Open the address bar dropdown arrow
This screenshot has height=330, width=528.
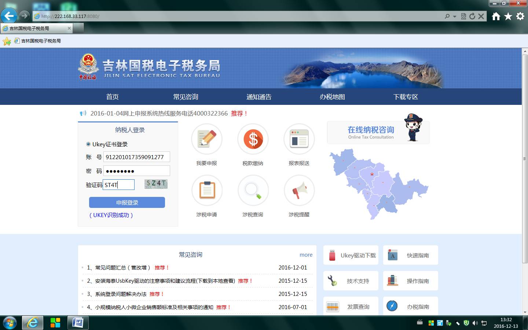(455, 16)
